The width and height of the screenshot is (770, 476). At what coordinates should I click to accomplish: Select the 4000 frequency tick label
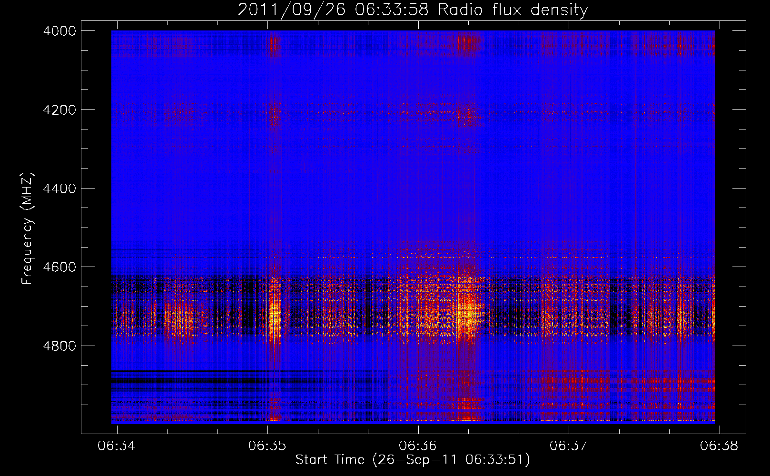pyautogui.click(x=59, y=31)
